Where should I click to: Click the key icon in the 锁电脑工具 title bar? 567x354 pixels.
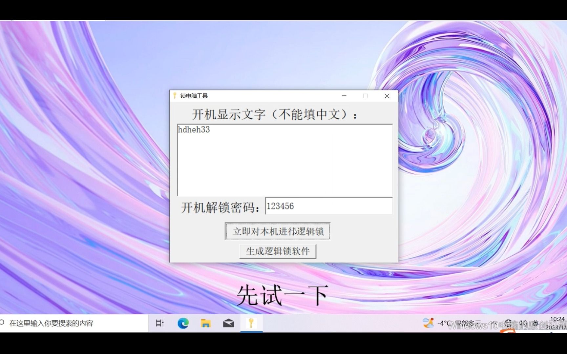pyautogui.click(x=175, y=96)
